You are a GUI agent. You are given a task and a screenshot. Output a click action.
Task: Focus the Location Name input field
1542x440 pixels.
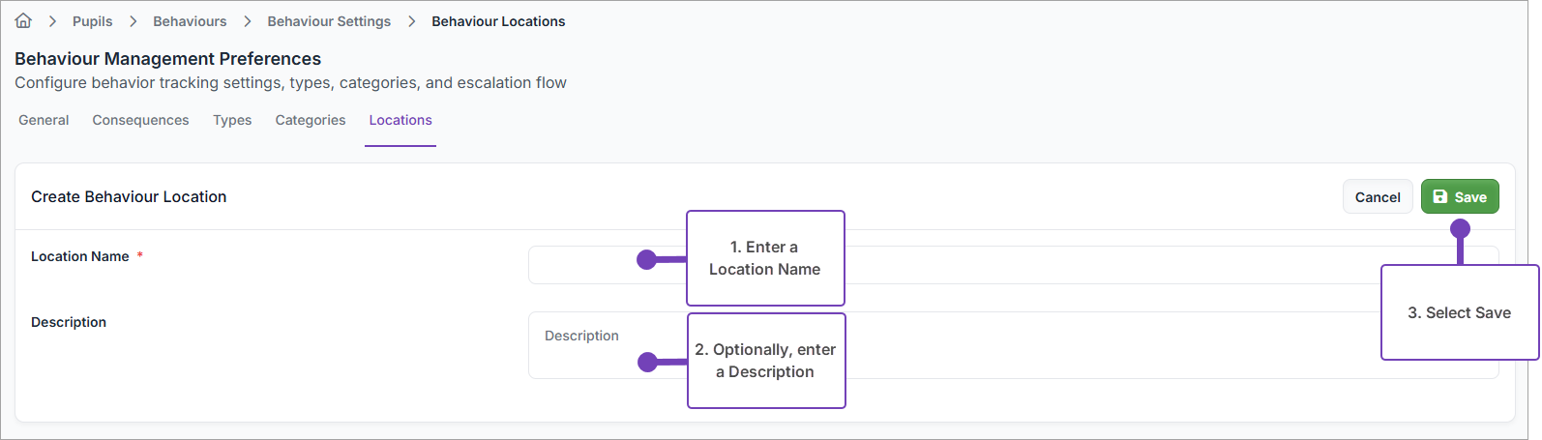tap(1064, 265)
